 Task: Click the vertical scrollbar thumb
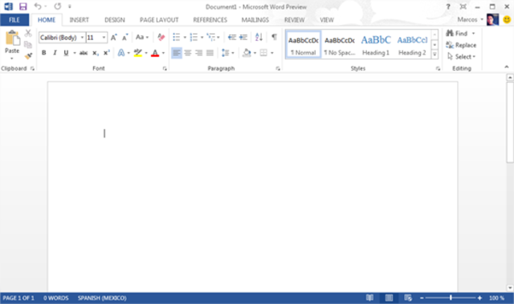click(510, 122)
